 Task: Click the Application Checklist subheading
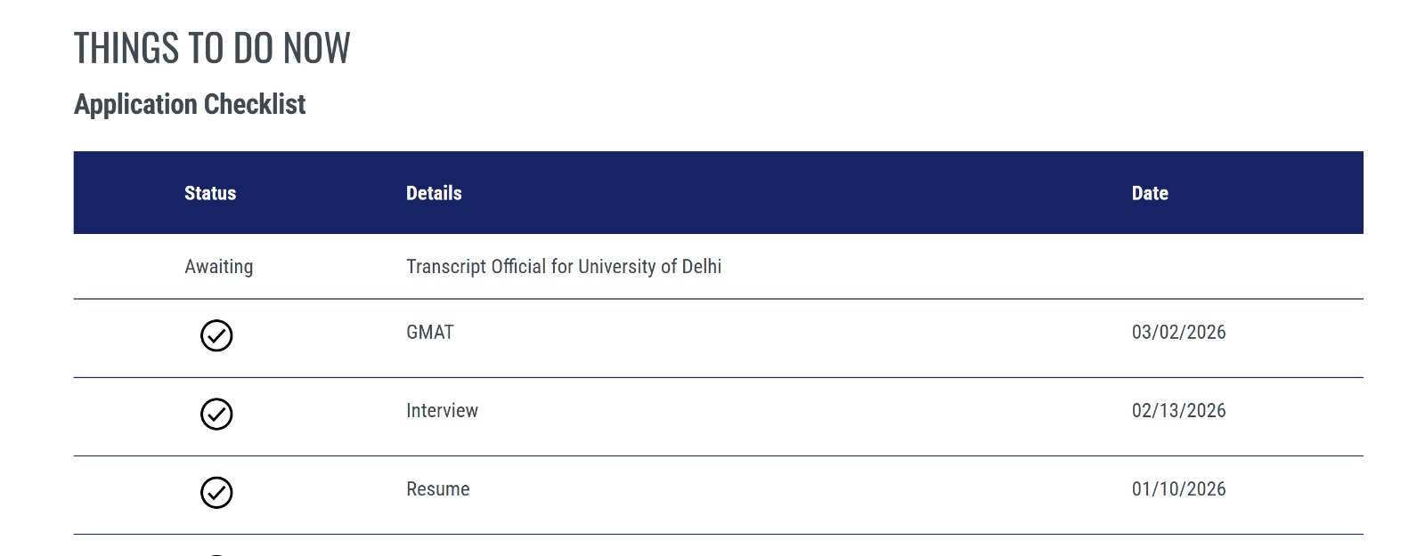click(x=190, y=104)
